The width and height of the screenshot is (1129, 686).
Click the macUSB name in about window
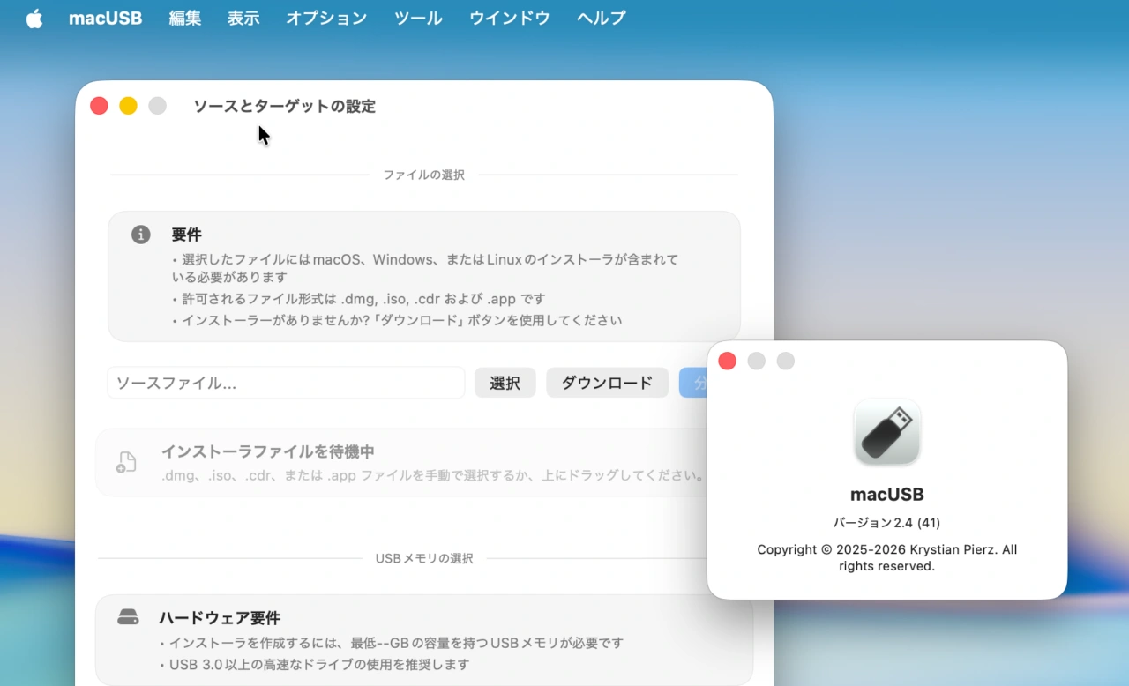887,495
